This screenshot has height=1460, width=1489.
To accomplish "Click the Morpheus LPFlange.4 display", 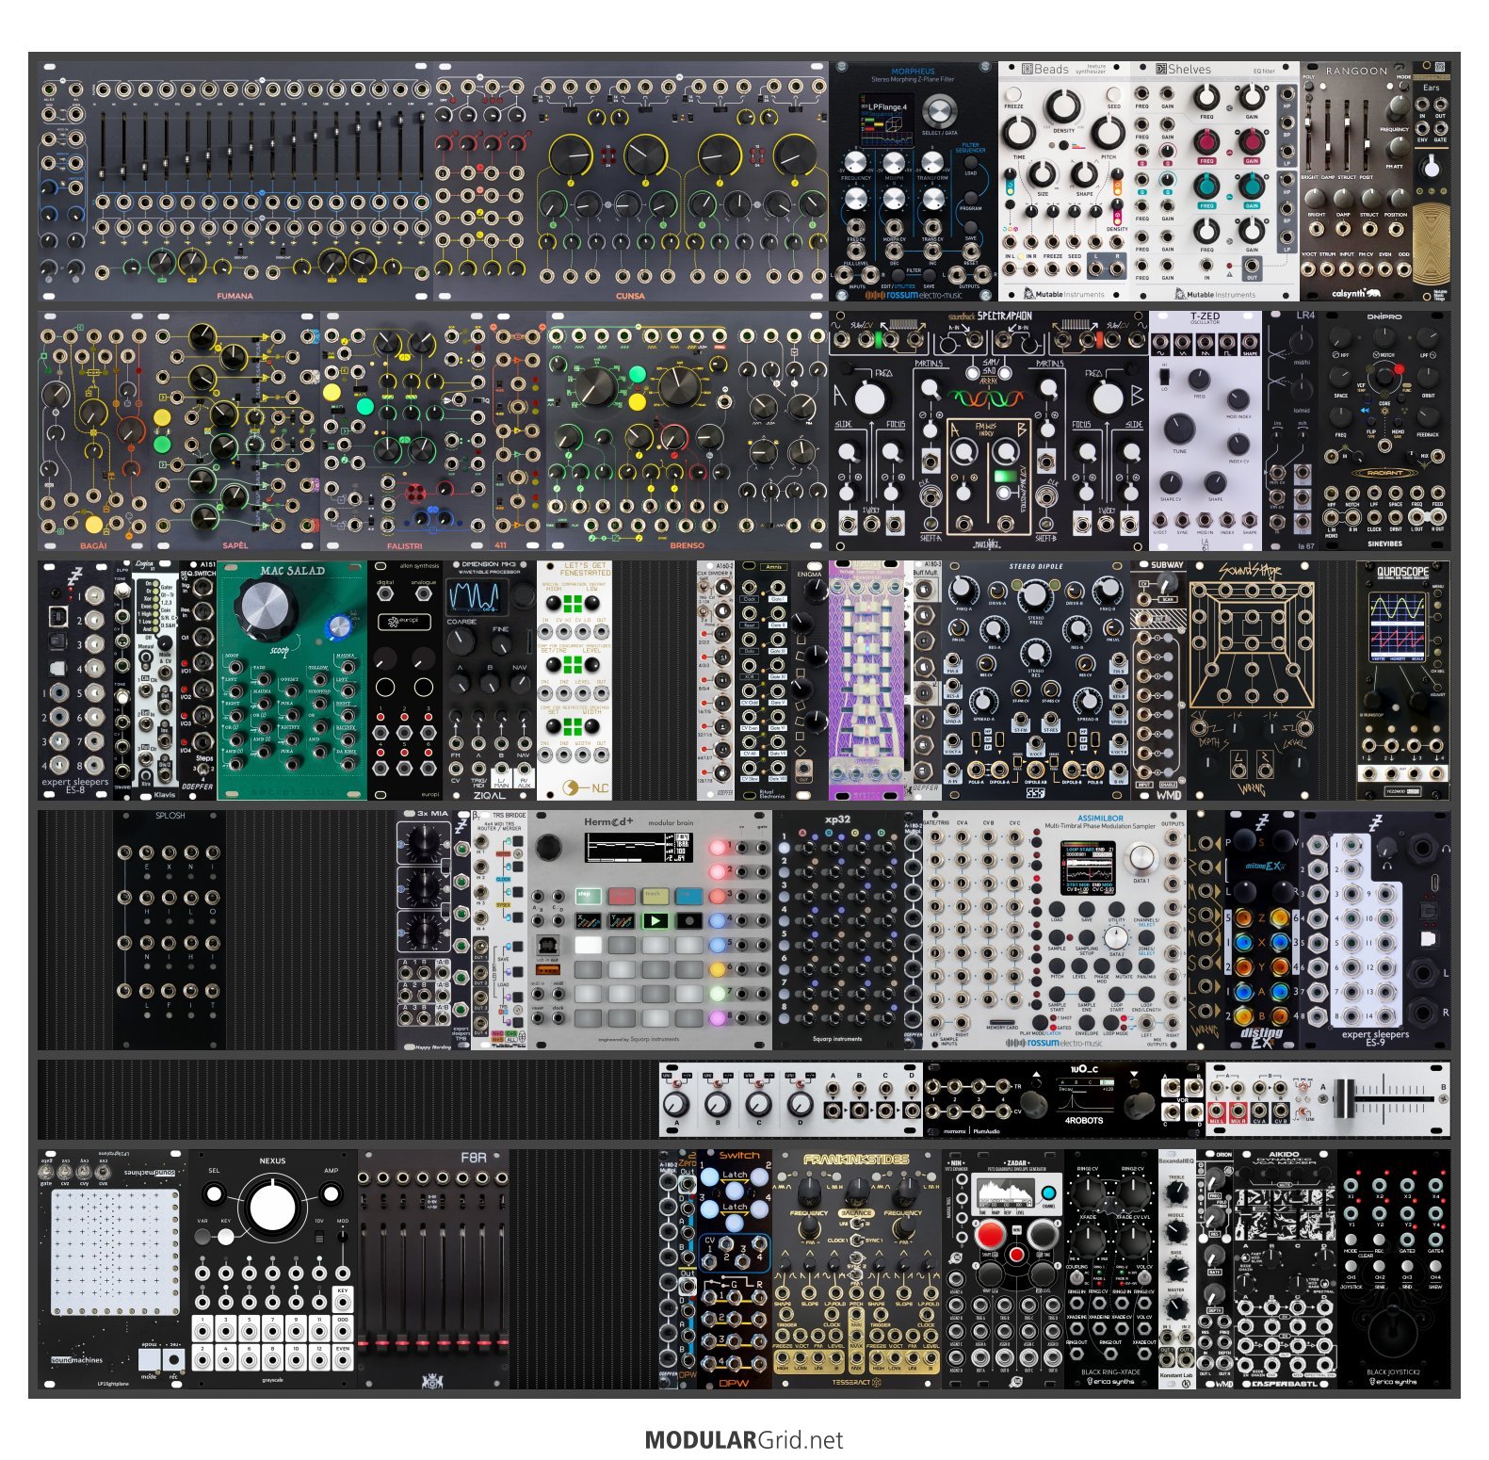I will pyautogui.click(x=886, y=118).
